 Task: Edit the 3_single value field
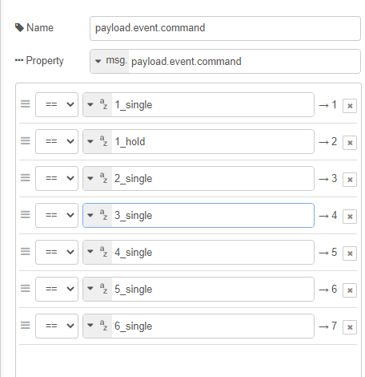click(213, 215)
